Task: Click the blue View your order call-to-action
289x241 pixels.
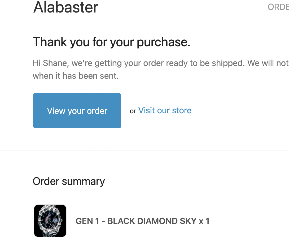Action: (x=77, y=110)
